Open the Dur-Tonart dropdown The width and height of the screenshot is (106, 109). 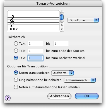tap(83, 20)
